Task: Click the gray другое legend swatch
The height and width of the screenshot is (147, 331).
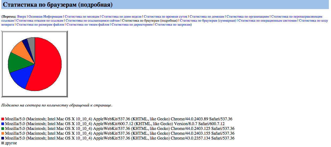Action: [x=3, y=143]
